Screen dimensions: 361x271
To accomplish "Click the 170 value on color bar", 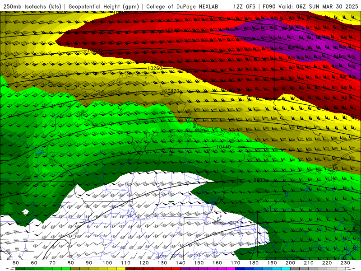I will pos(235,263).
